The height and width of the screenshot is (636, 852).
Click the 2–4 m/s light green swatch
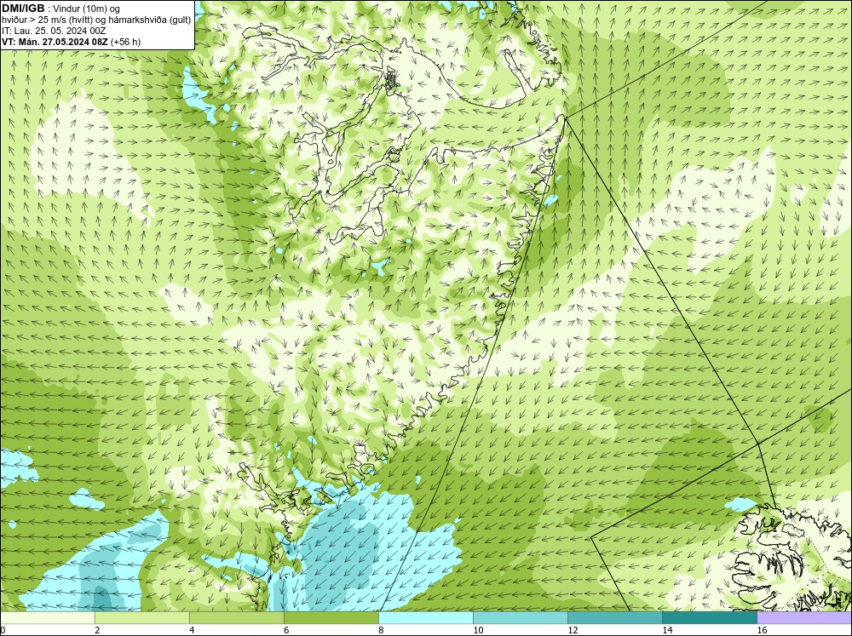coord(142,618)
